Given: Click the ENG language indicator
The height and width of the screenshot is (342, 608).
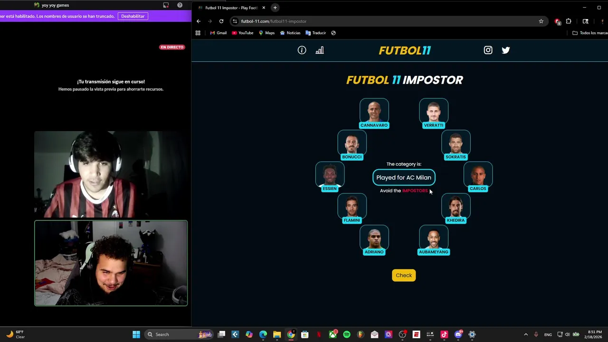Looking at the screenshot, I should pyautogui.click(x=548, y=334).
